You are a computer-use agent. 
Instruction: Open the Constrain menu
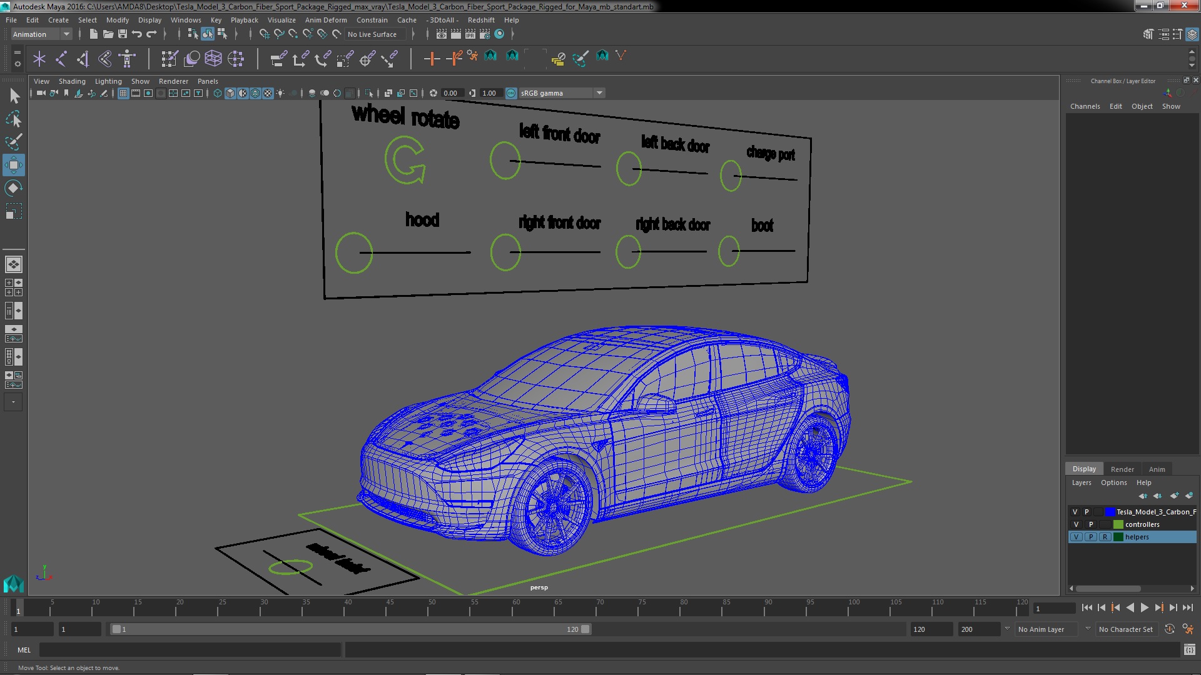coord(372,20)
